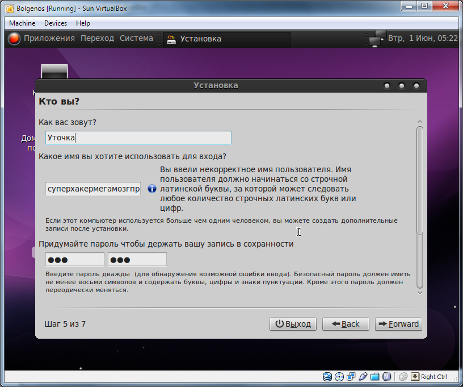Click the invalid username warning text
This screenshot has height=387, width=463.
pyautogui.click(x=258, y=189)
